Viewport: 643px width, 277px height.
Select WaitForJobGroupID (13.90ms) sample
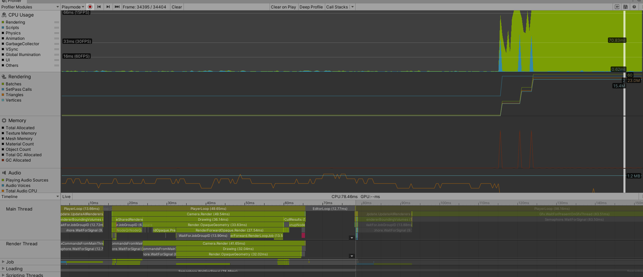click(x=203, y=236)
